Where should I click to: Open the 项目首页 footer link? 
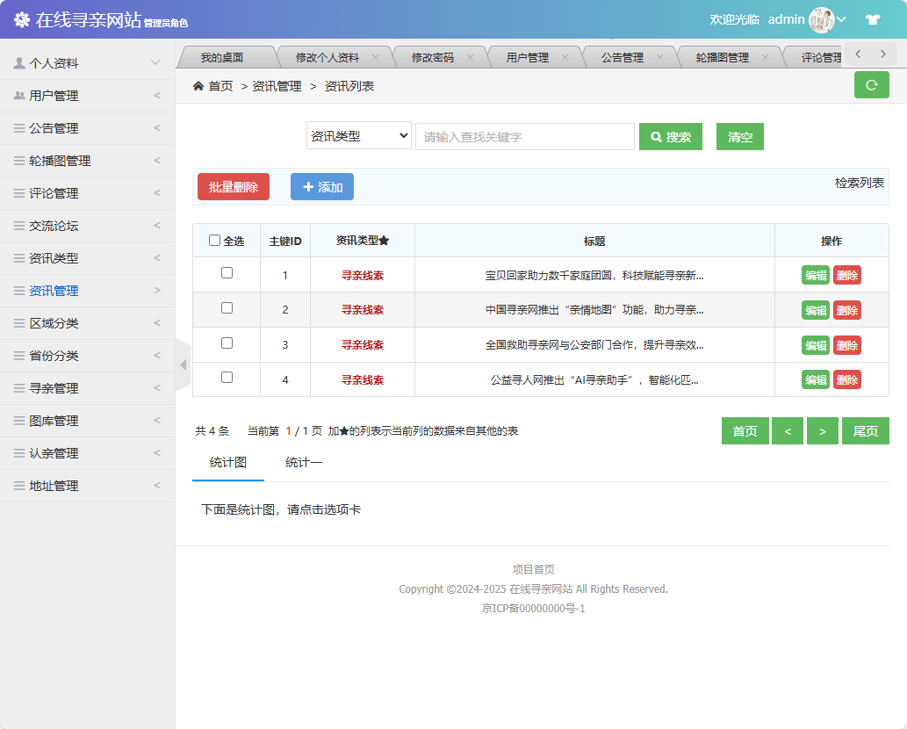[535, 568]
